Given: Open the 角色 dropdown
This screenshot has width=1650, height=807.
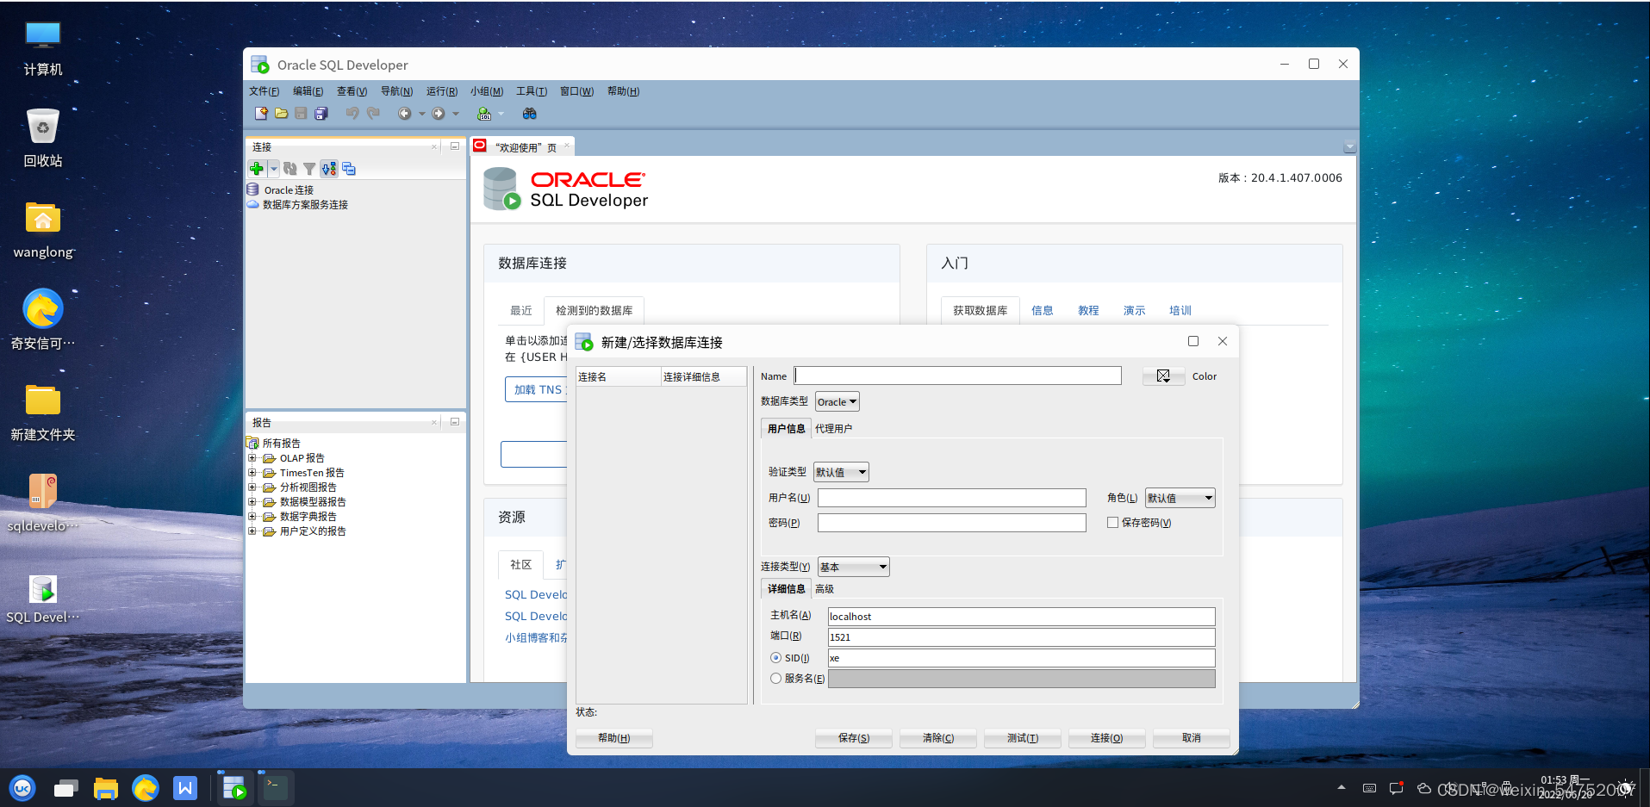Looking at the screenshot, I should 1180,498.
